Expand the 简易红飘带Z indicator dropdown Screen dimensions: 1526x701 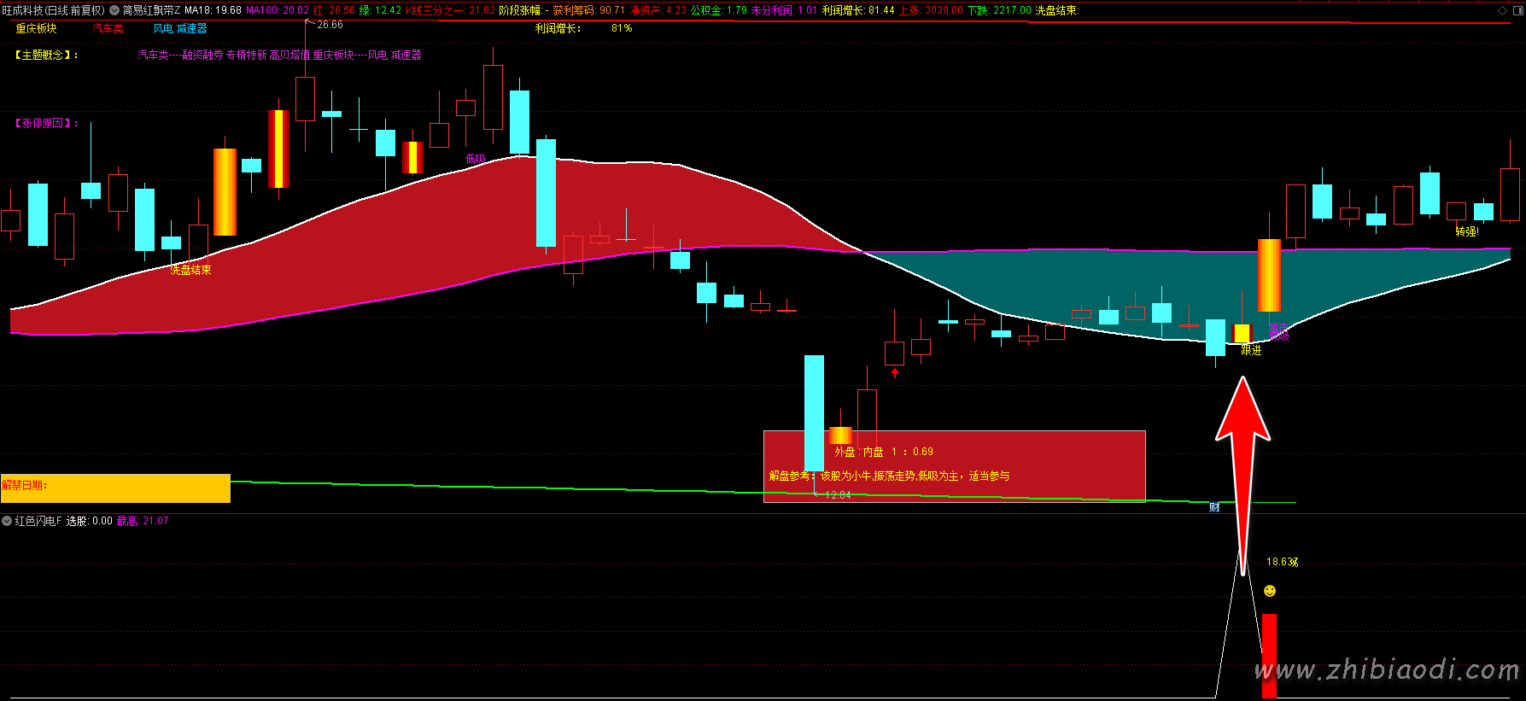114,10
